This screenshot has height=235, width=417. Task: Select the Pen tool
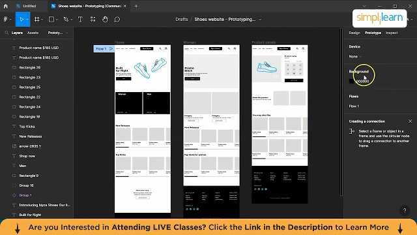66,19
